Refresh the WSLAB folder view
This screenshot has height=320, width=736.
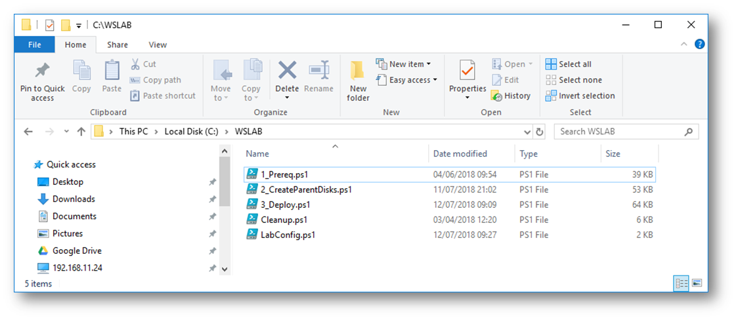click(x=540, y=132)
